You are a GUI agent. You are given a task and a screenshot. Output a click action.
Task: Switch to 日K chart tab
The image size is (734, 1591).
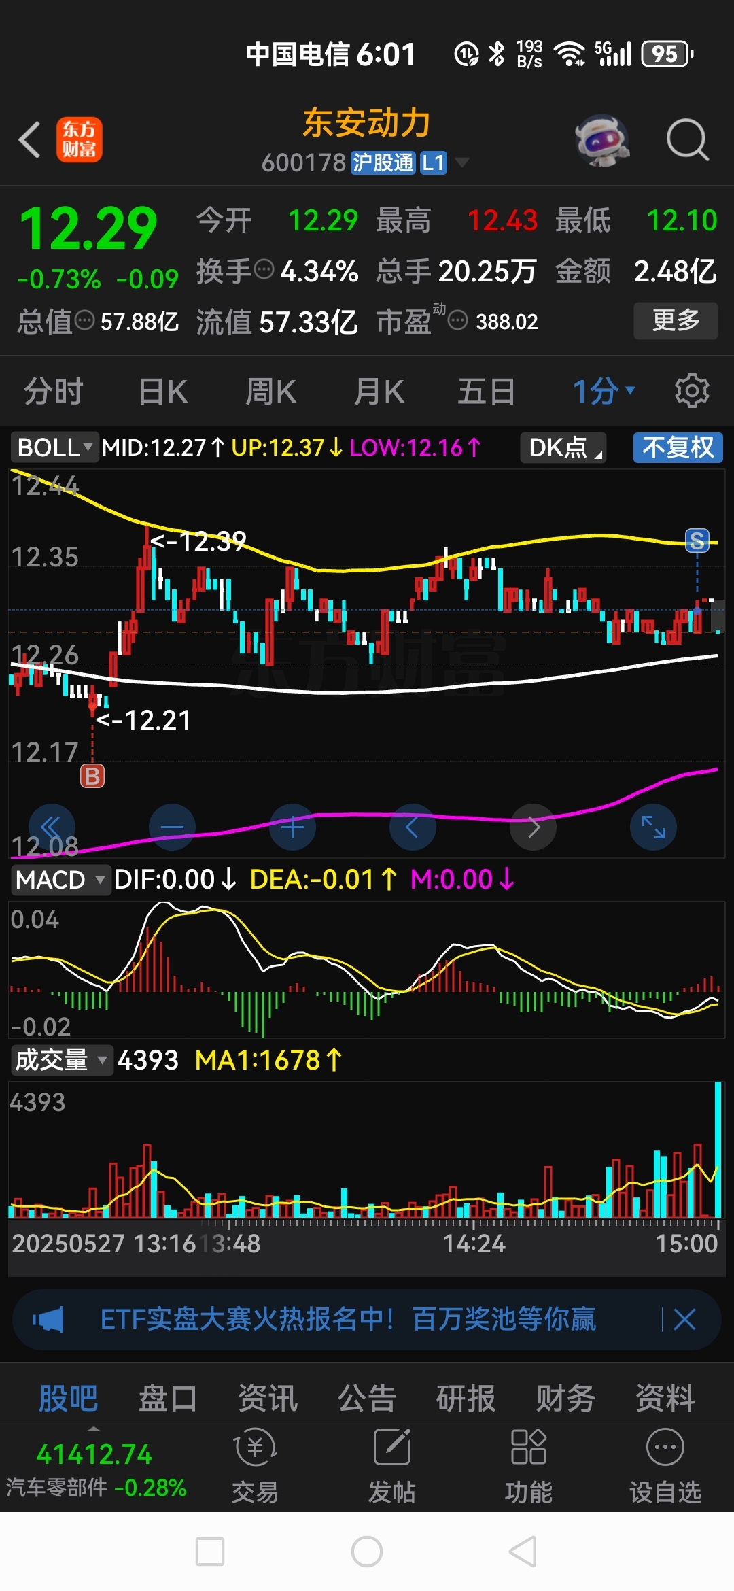click(x=162, y=391)
